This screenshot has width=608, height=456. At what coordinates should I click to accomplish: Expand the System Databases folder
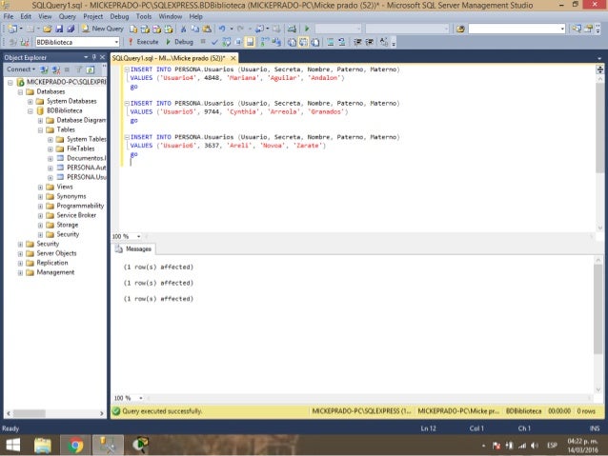(30, 102)
